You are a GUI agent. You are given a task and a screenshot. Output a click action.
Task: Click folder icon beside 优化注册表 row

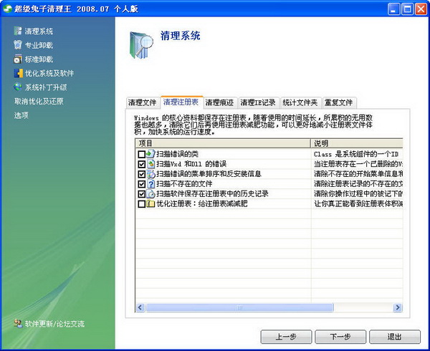150,203
